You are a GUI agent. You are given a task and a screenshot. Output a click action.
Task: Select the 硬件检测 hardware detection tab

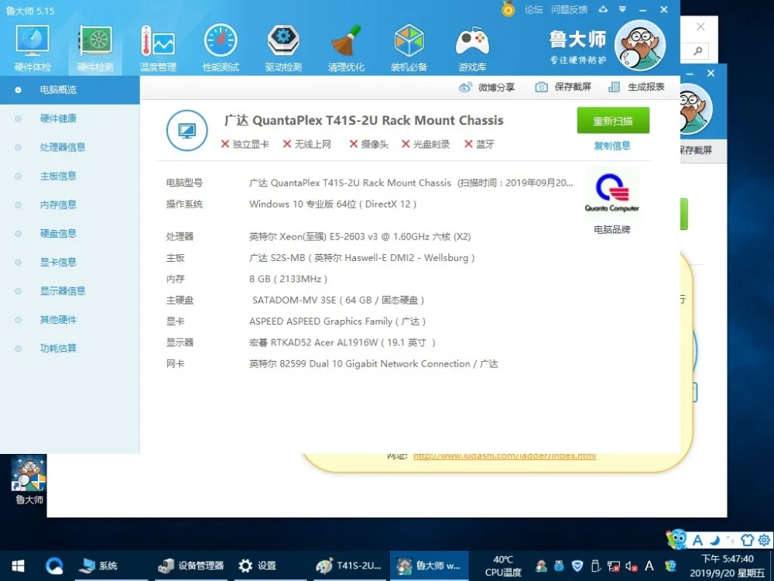click(95, 48)
